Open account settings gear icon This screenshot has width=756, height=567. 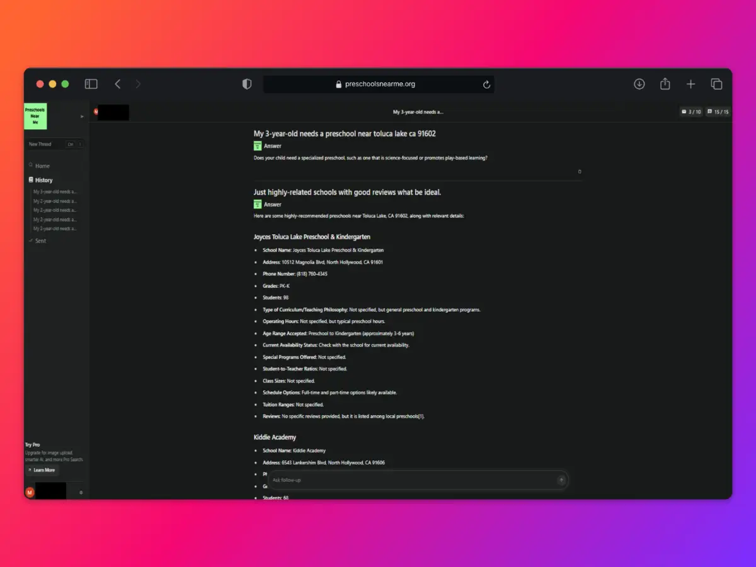81,492
